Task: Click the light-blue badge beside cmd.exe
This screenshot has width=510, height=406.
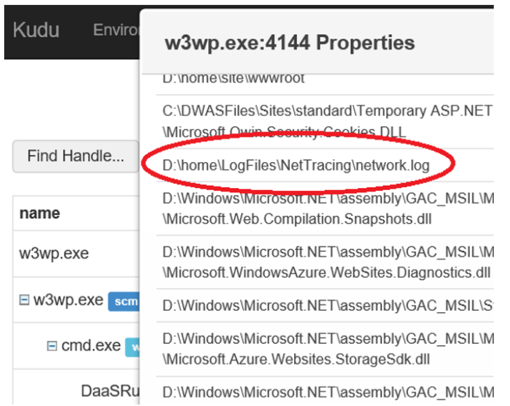Action: [x=132, y=346]
